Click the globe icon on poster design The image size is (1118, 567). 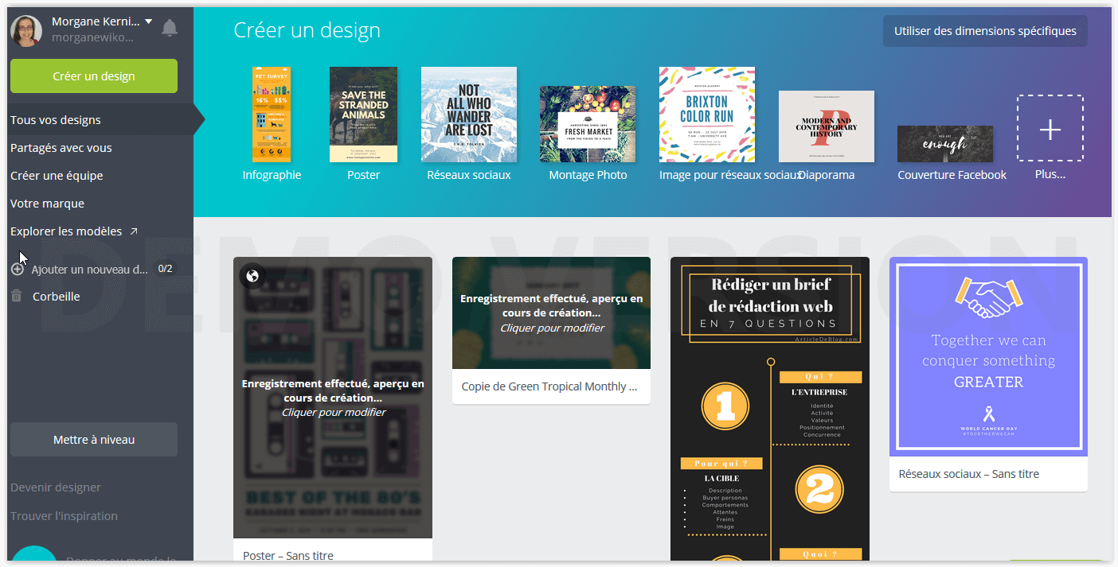[252, 276]
